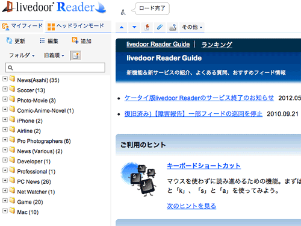Expand the Developer folder
The height and width of the screenshot is (226, 301).
[x=5, y=160]
